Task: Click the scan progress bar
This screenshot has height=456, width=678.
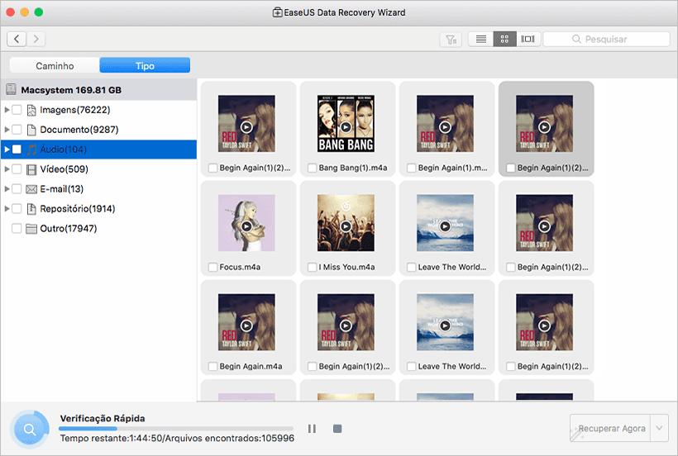Action: [176, 429]
